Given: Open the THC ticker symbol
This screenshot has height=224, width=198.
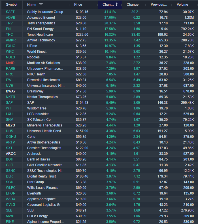Looking at the screenshot, I should click(x=9, y=35).
